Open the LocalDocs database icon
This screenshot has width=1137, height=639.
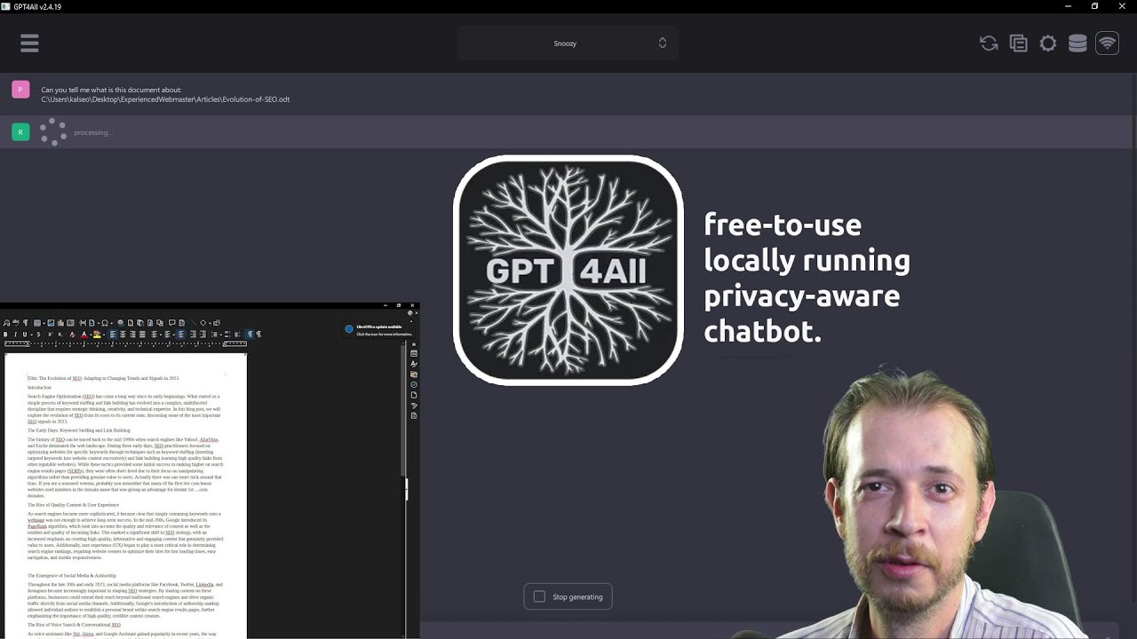point(1077,43)
